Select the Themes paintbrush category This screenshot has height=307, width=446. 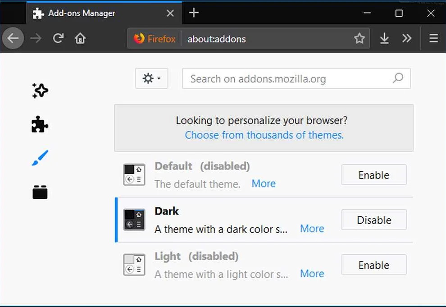tap(40, 158)
